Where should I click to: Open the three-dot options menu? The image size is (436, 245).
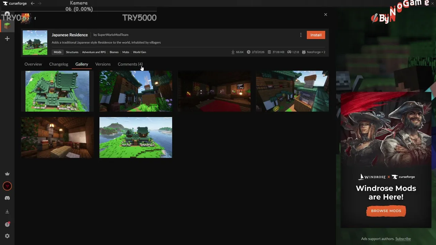click(301, 35)
